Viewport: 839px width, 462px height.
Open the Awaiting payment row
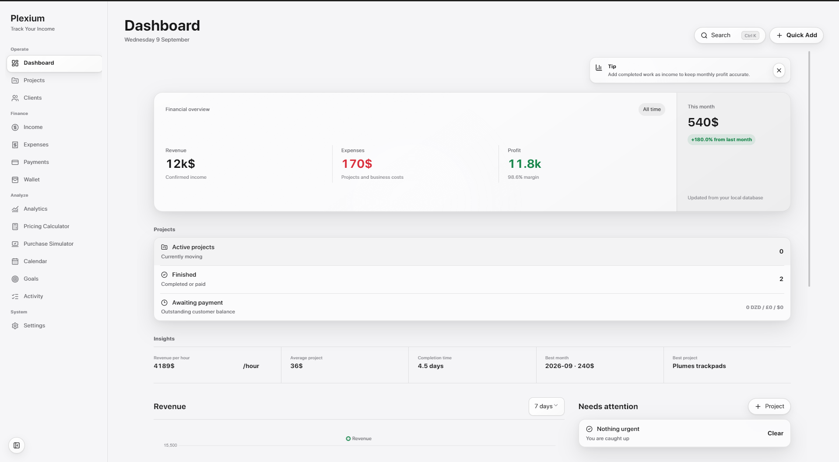(x=472, y=307)
